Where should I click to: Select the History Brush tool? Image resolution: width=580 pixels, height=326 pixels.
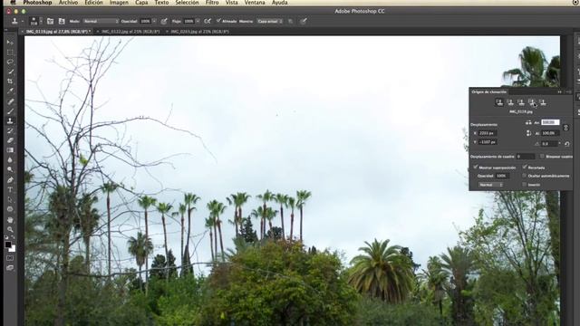click(10, 130)
